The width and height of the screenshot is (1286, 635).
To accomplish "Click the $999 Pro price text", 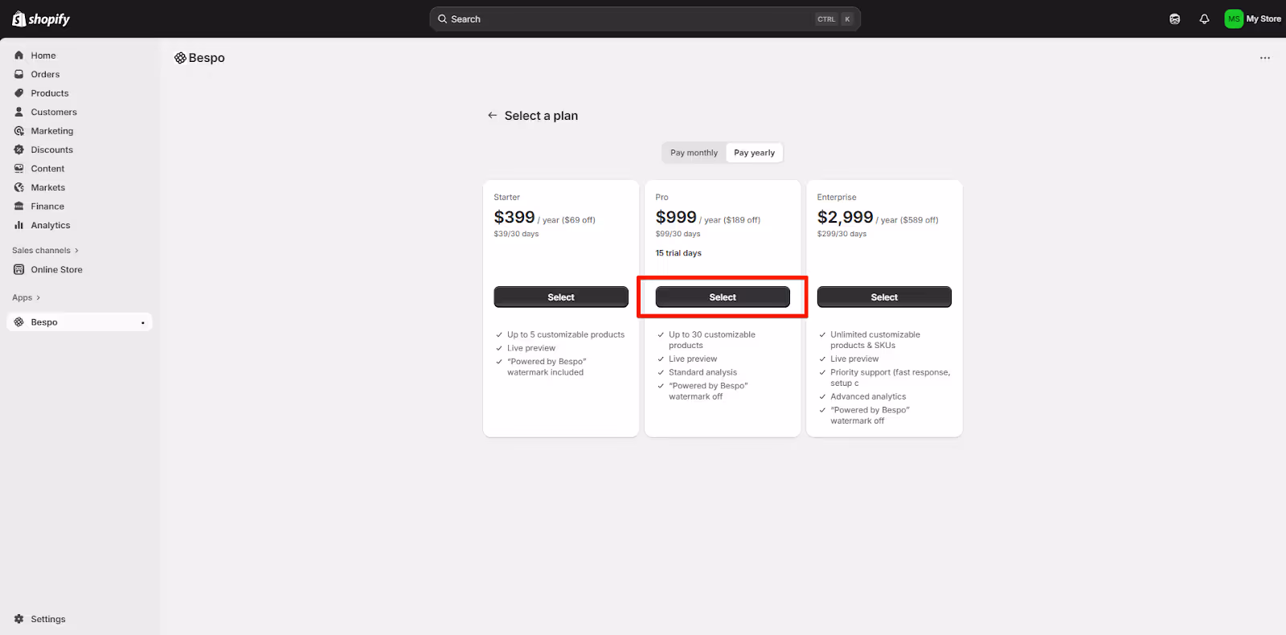I will 676,217.
